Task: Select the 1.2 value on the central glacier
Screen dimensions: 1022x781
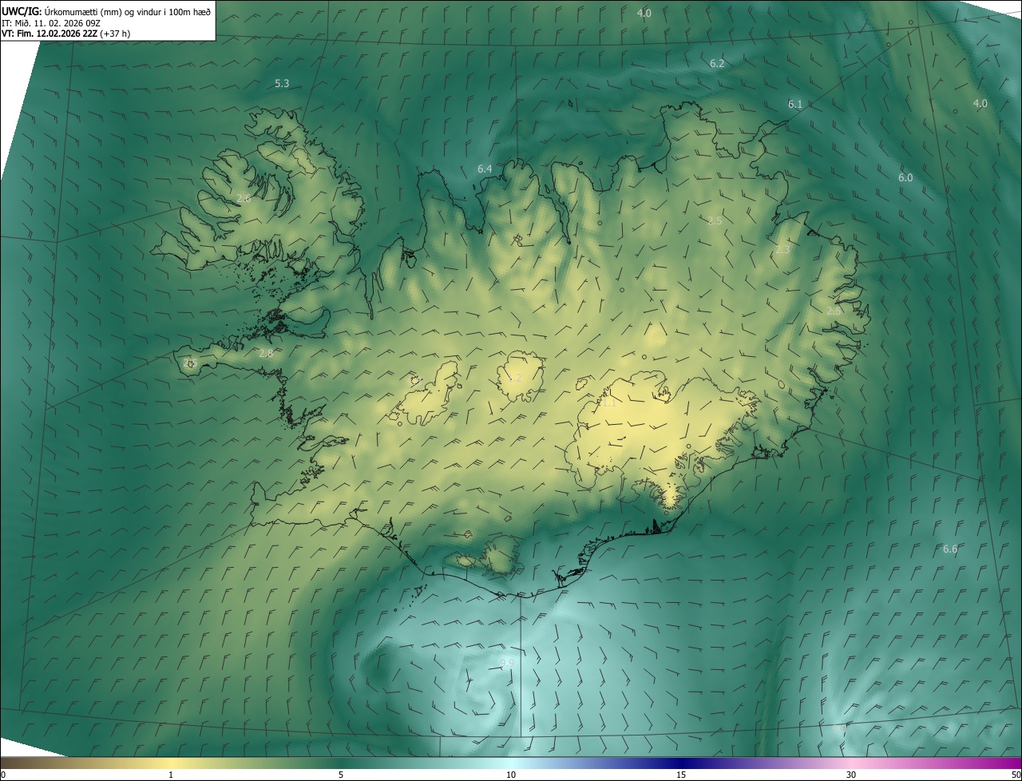Action: tap(514, 379)
